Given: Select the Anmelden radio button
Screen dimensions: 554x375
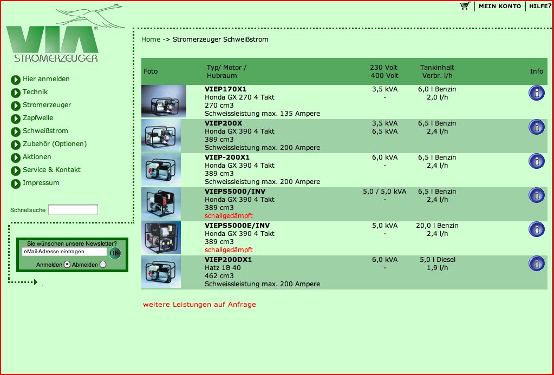Looking at the screenshot, I should click(x=67, y=265).
